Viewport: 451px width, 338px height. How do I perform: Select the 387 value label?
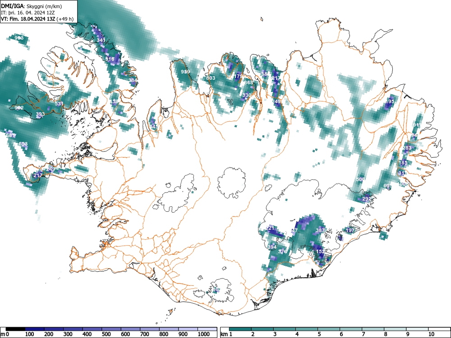[x=320, y=230]
